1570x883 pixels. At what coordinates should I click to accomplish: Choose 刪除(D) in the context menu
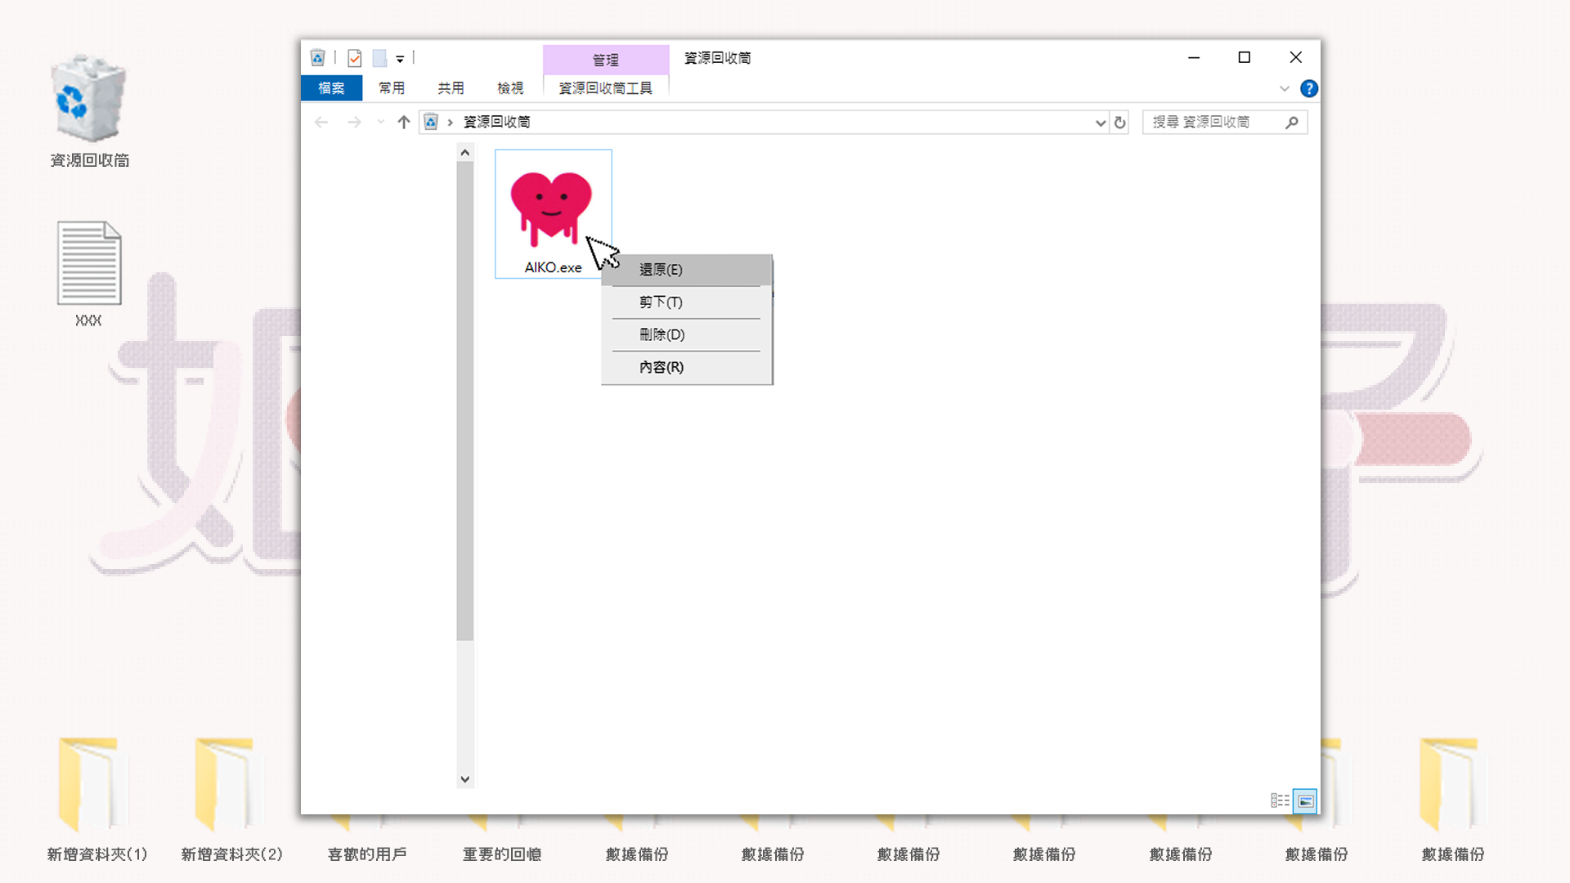(x=687, y=334)
